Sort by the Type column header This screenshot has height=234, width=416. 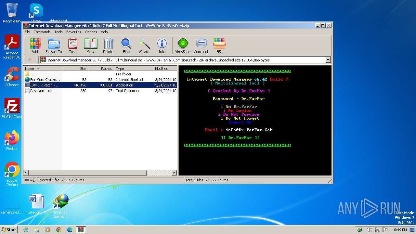[134, 69]
